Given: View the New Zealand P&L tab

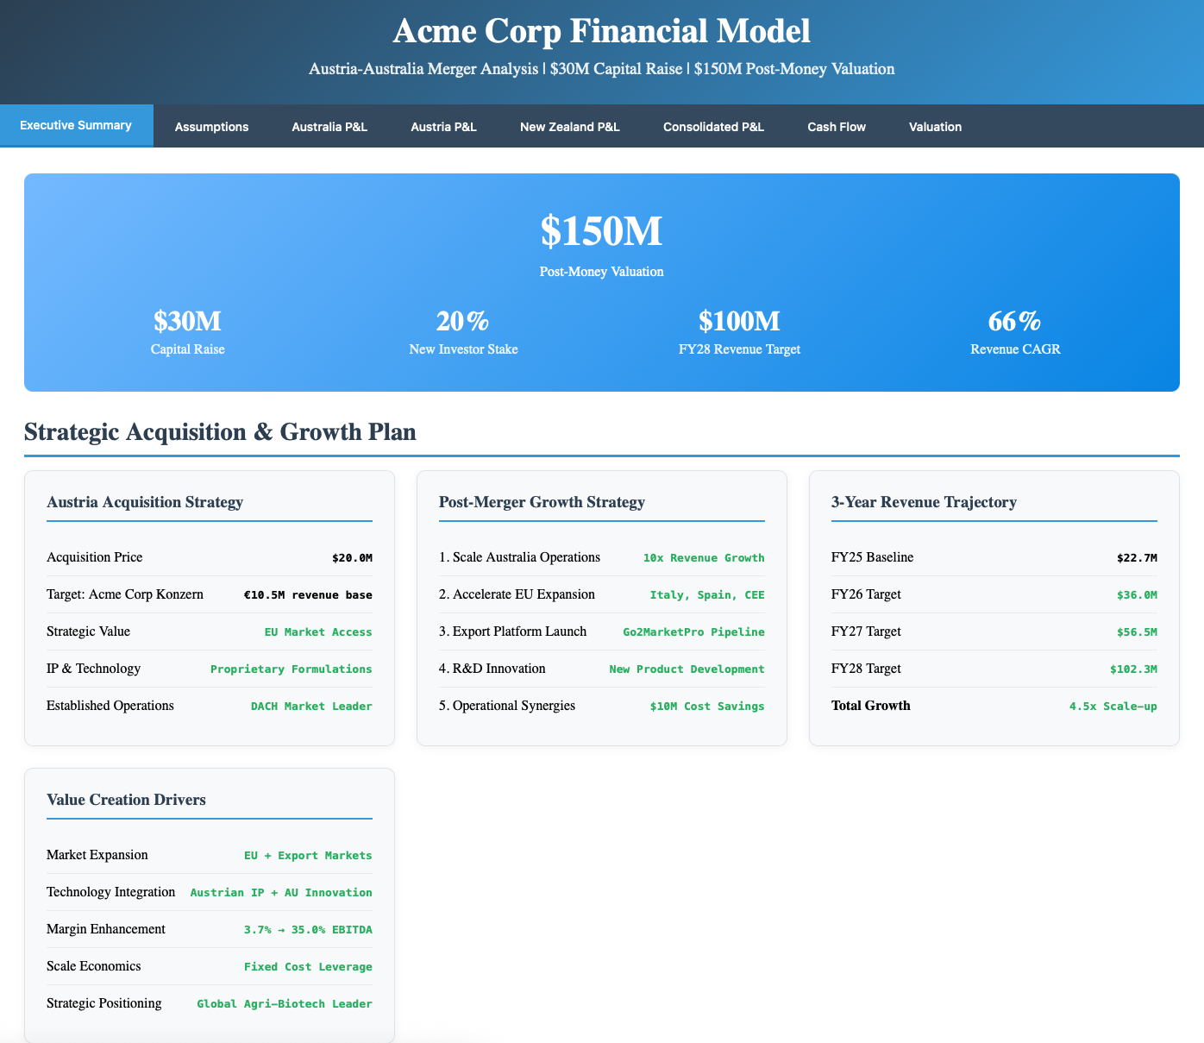Looking at the screenshot, I should click(x=569, y=126).
